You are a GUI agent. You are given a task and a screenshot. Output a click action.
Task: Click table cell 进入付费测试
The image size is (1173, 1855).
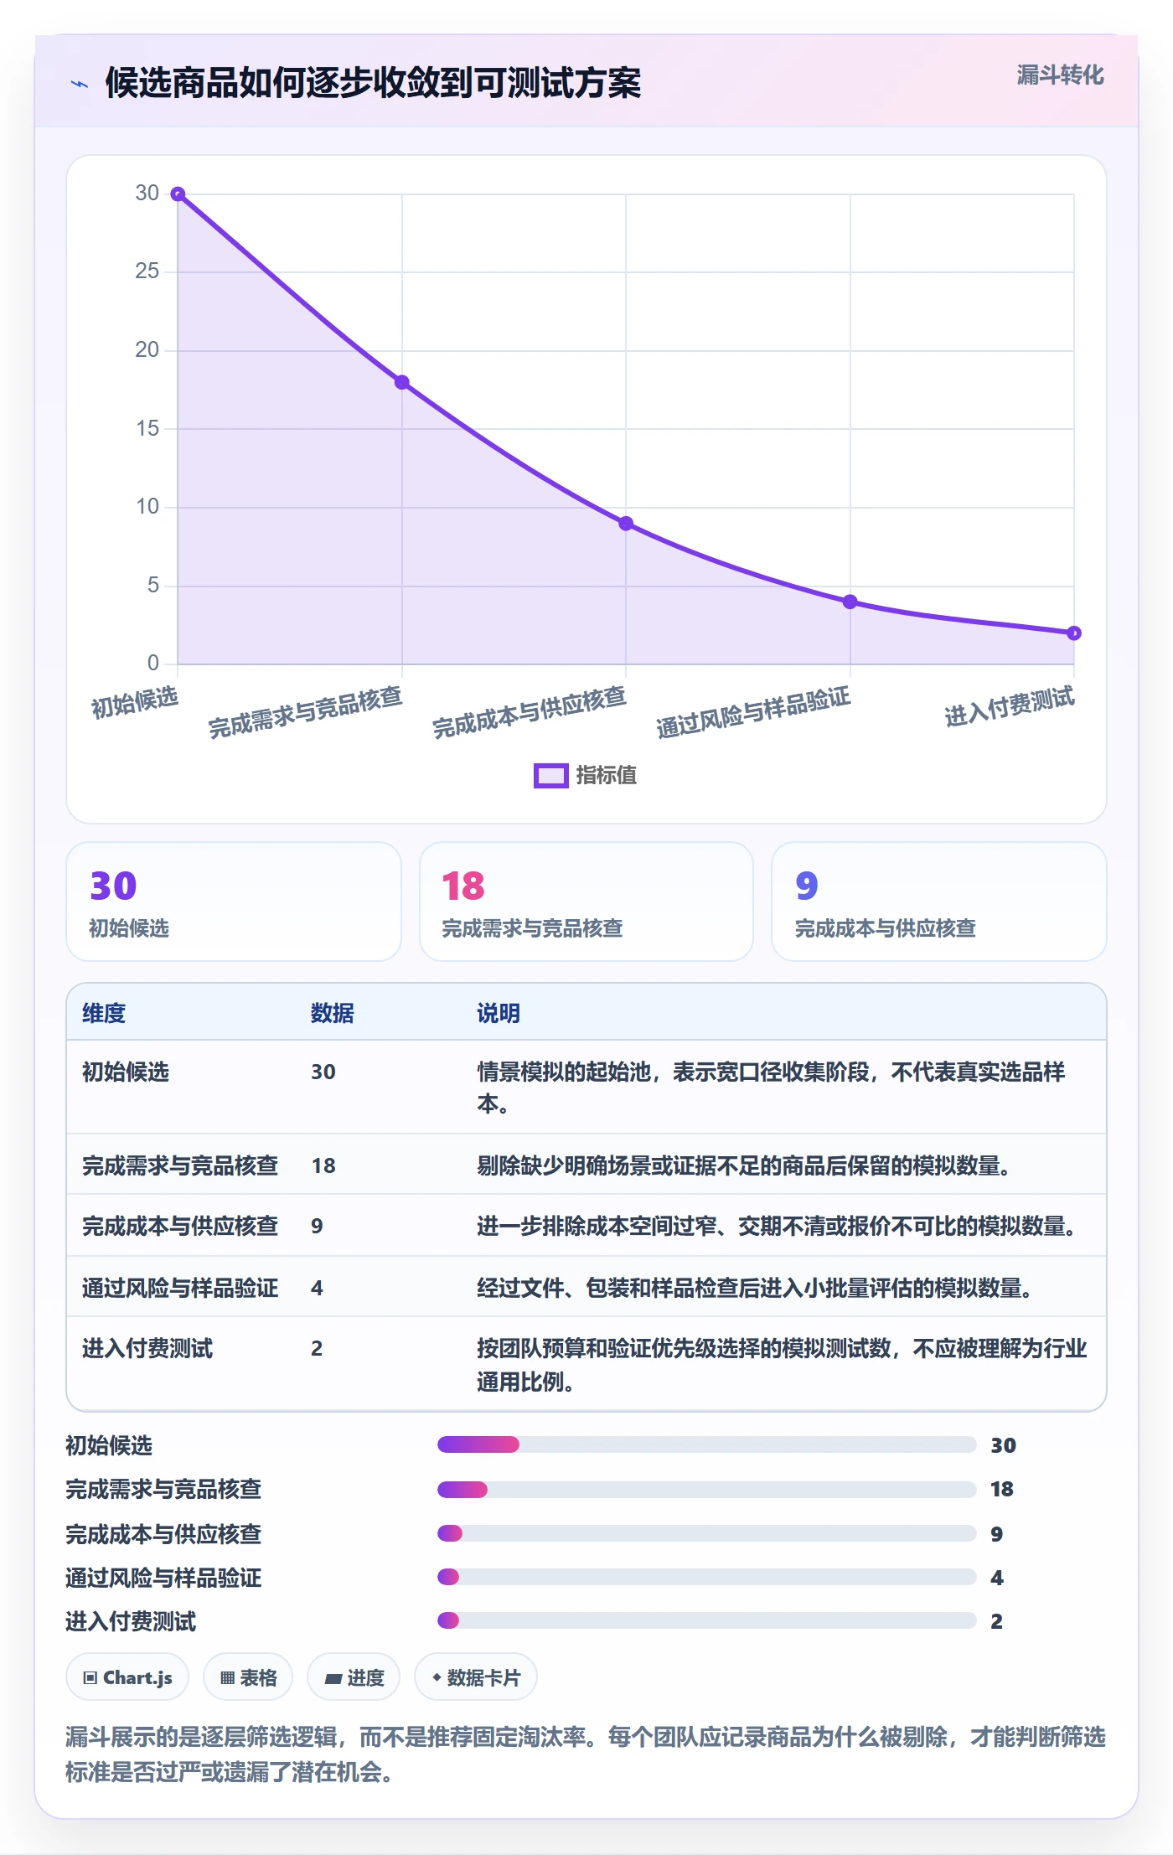147,1348
